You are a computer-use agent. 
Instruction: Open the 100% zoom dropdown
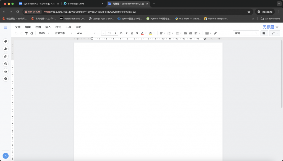[44, 33]
